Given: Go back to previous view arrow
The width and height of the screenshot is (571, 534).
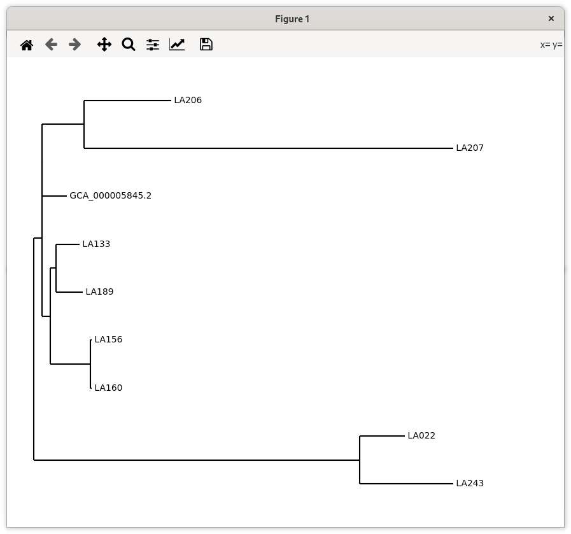Looking at the screenshot, I should click(x=51, y=45).
